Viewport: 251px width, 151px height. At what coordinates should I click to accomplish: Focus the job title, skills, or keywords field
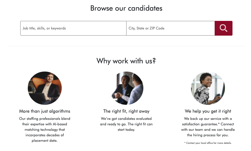coord(73,28)
